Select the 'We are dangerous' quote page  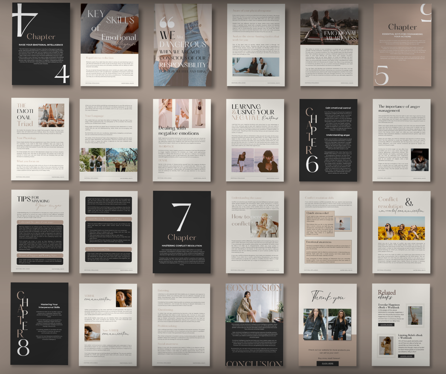click(183, 45)
